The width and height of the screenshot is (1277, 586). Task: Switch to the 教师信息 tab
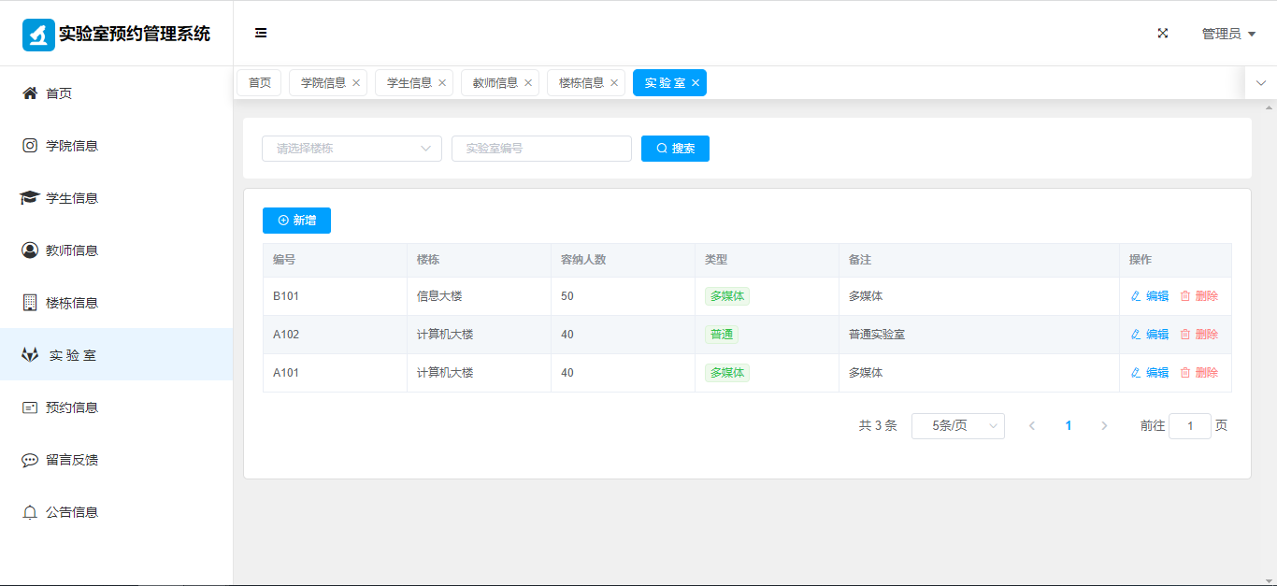[x=495, y=83]
